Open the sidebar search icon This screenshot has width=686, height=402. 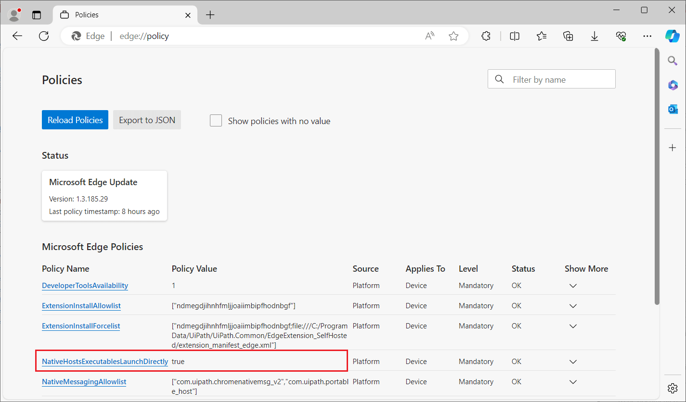(673, 61)
